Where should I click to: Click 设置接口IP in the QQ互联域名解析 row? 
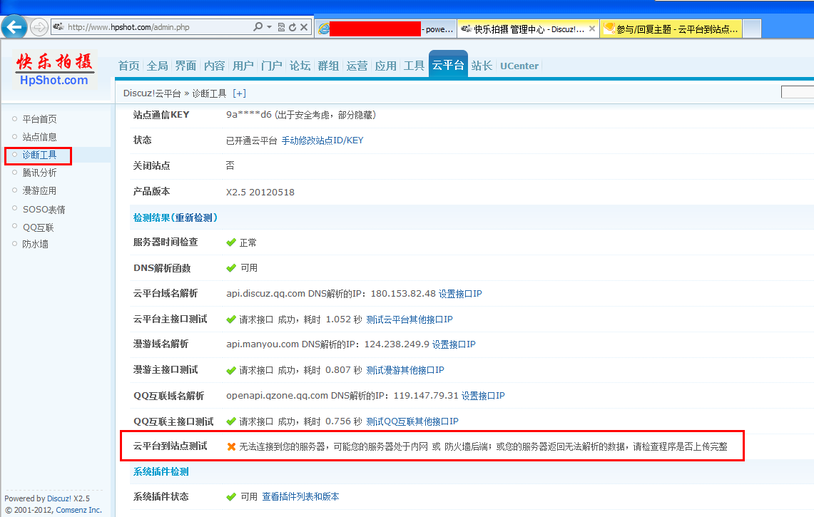[483, 396]
